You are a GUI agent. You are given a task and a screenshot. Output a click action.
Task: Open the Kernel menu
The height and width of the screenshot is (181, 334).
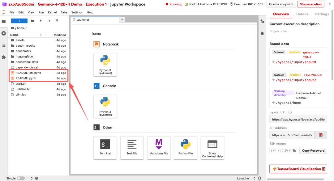coord(52,12)
